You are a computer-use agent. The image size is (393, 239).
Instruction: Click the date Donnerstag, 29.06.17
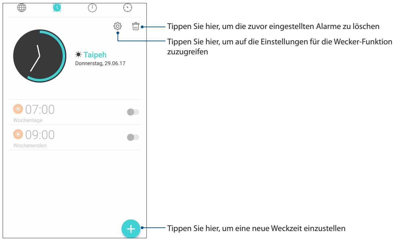[100, 63]
